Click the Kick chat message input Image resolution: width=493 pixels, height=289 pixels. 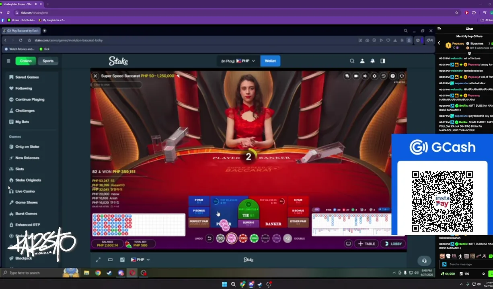click(x=466, y=264)
